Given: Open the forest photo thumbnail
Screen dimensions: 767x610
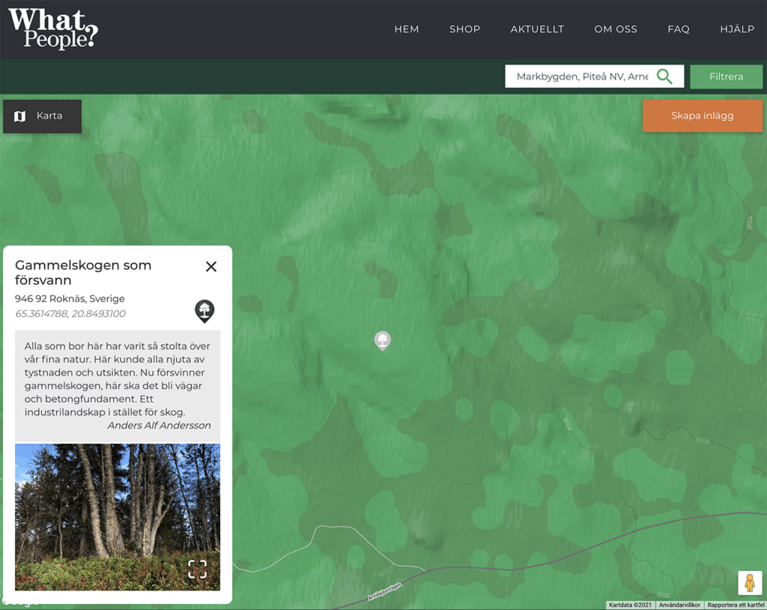Looking at the screenshot, I should coord(118,517).
